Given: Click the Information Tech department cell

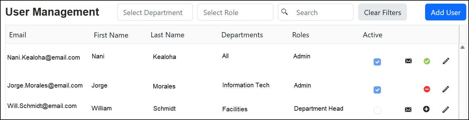Looking at the screenshot, I should [246, 85].
